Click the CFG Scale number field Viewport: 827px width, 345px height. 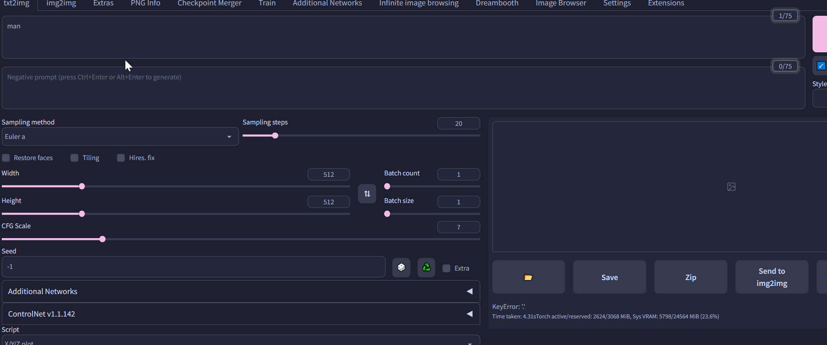[459, 227]
